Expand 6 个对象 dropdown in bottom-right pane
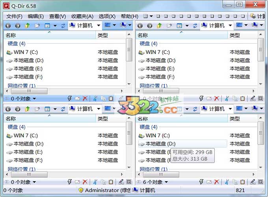Screen dimensions: 268x197 166,182
